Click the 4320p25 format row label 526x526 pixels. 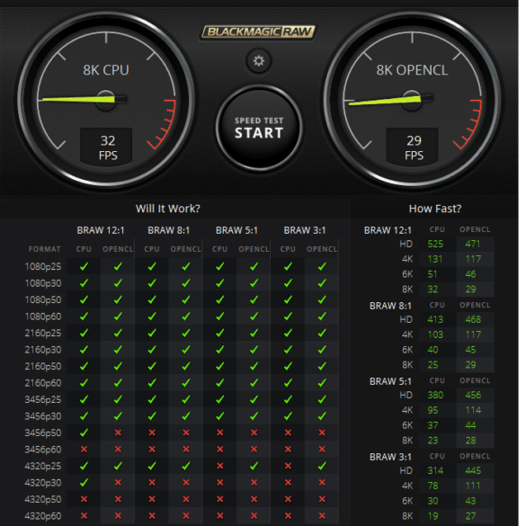[43, 466]
